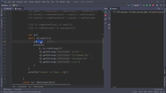
Task: Open the Code menu
Action: click(25, 2)
